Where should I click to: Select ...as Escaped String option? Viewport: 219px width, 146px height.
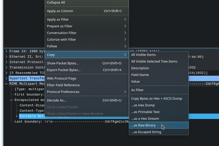pyautogui.click(x=146, y=132)
